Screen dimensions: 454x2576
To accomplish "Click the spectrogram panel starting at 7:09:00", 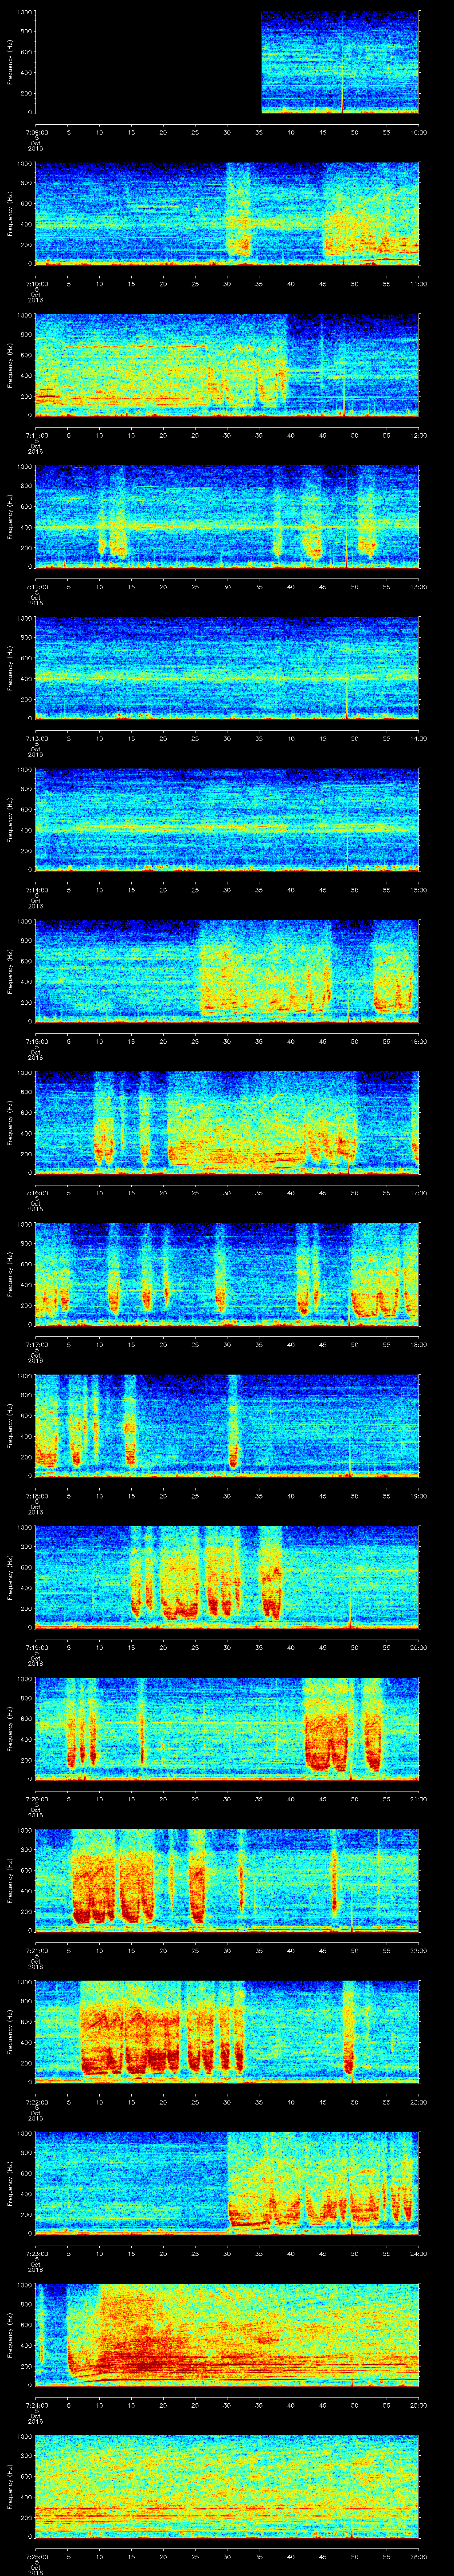I will tap(227, 62).
